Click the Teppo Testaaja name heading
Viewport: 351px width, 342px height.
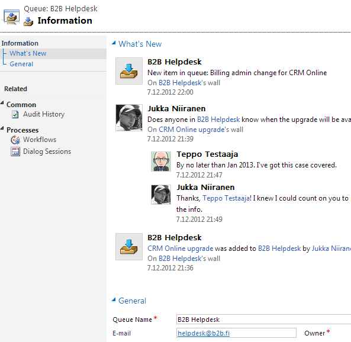tap(207, 154)
